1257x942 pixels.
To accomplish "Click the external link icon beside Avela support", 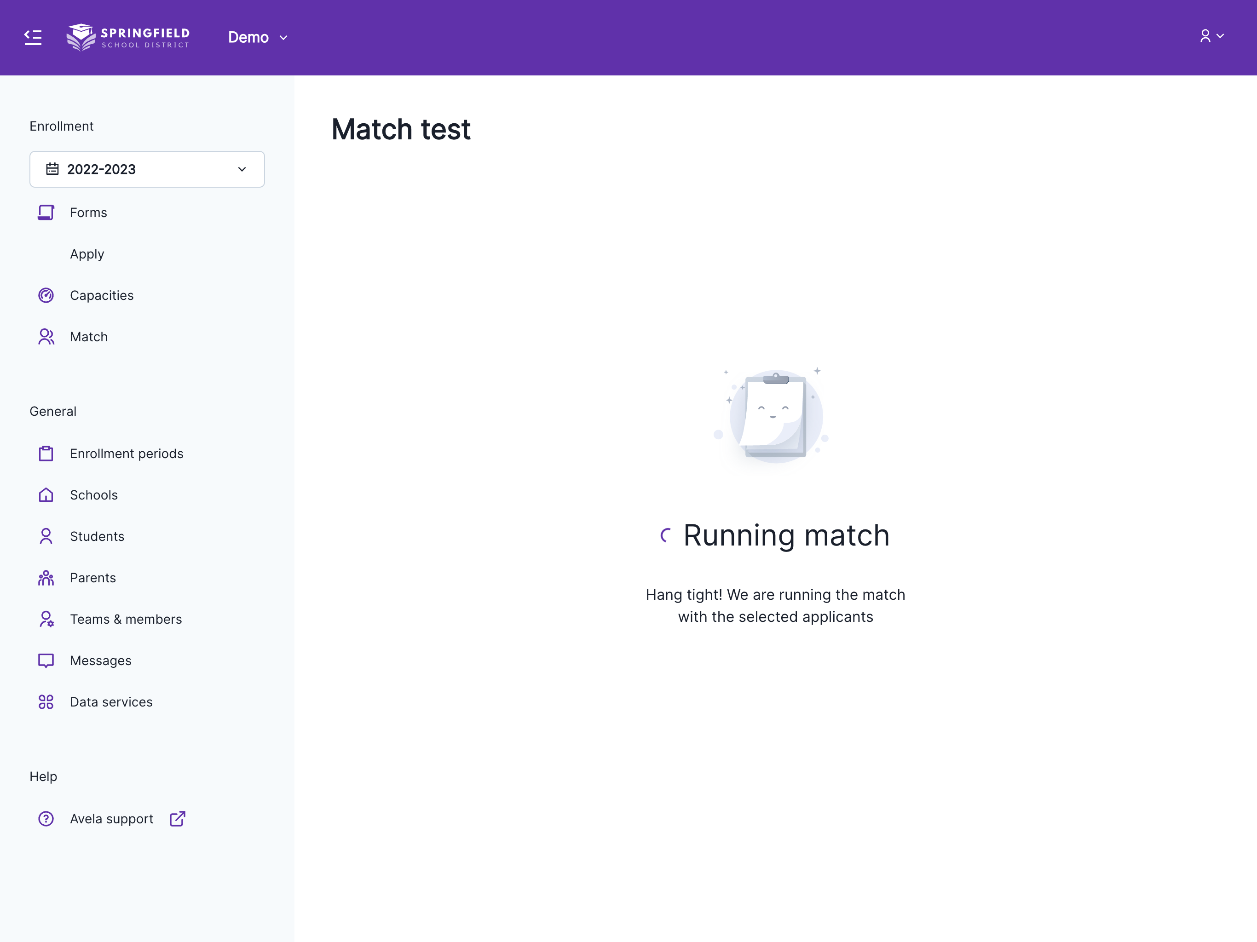I will (x=177, y=819).
